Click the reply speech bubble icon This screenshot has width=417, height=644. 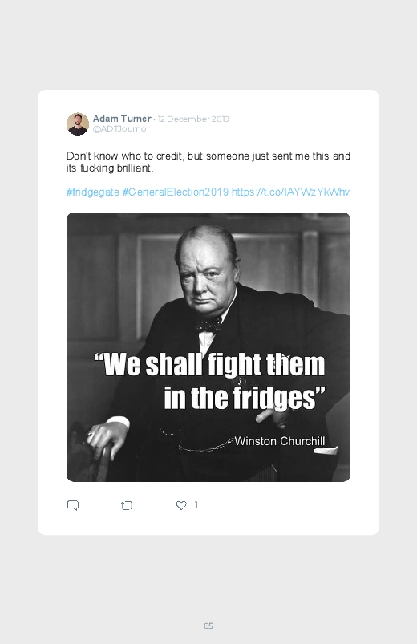[73, 505]
